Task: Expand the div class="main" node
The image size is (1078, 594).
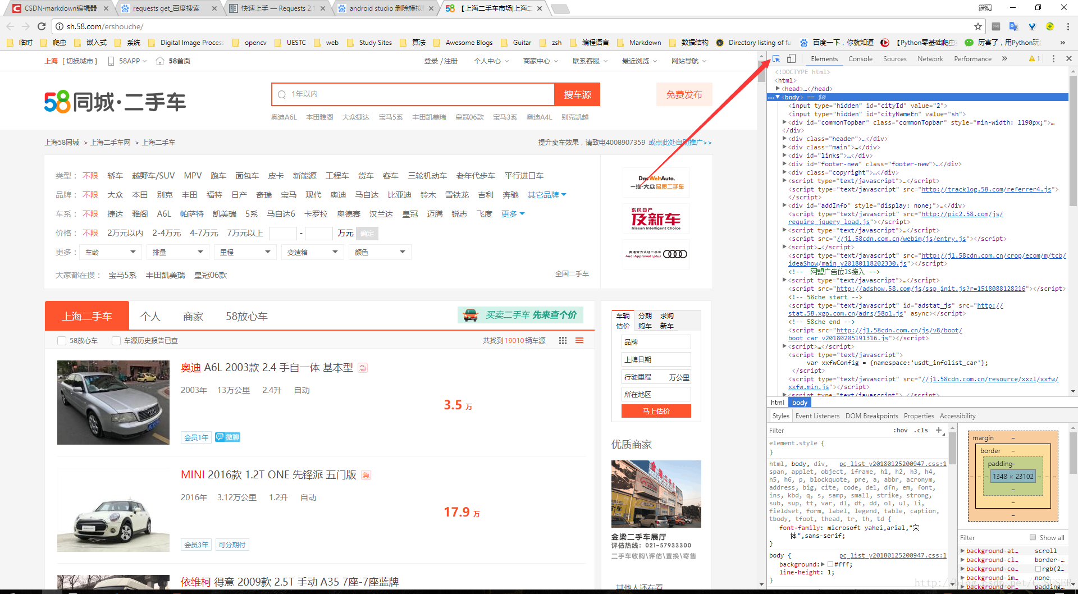Action: [784, 147]
